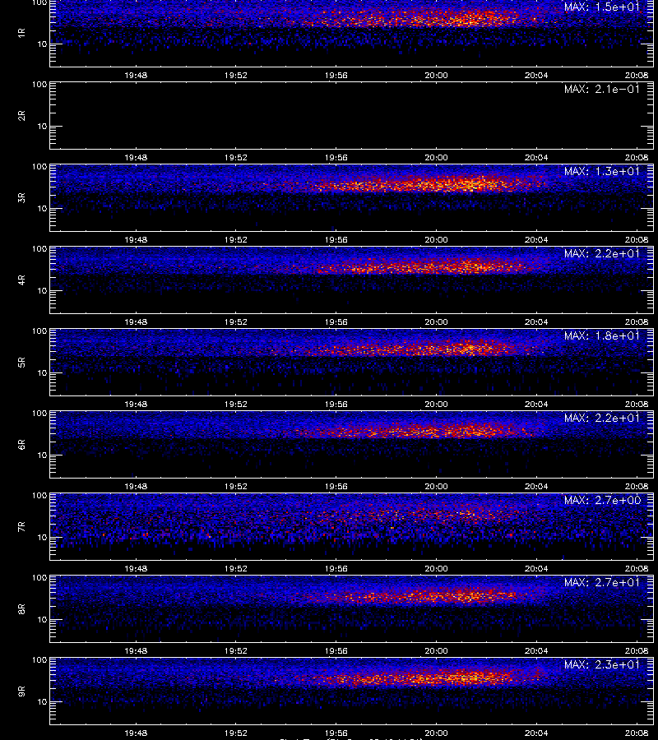This screenshot has width=658, height=740.
Task: Click the 19:56 tick label under panel 5R
Action: [x=336, y=404]
